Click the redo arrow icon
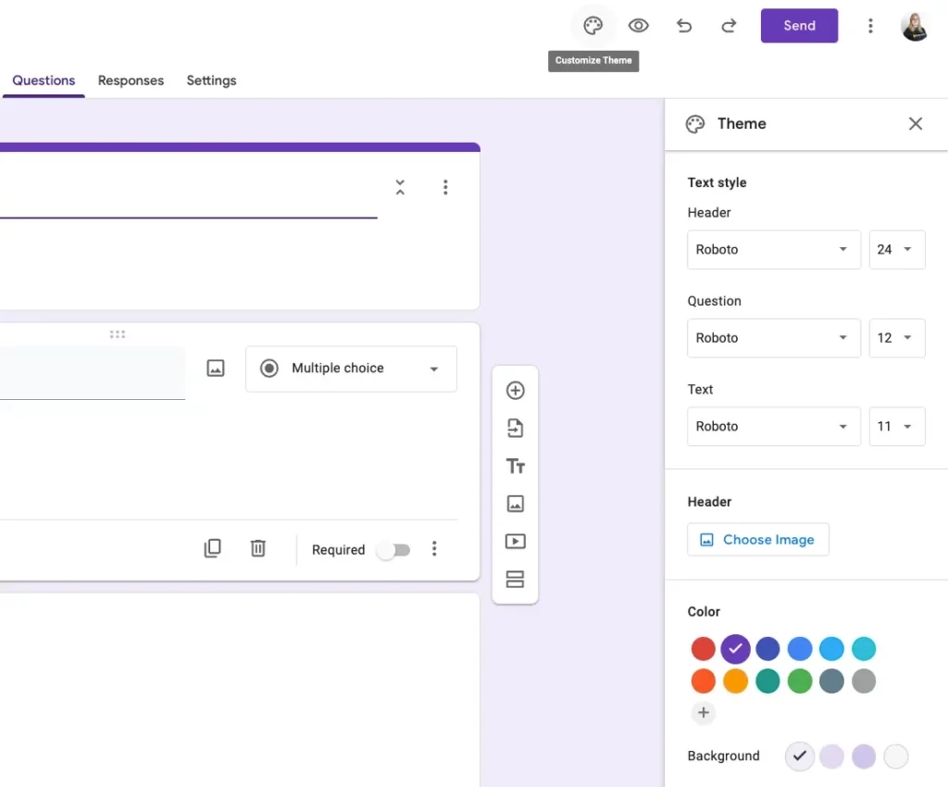The height and width of the screenshot is (787, 948). (730, 25)
